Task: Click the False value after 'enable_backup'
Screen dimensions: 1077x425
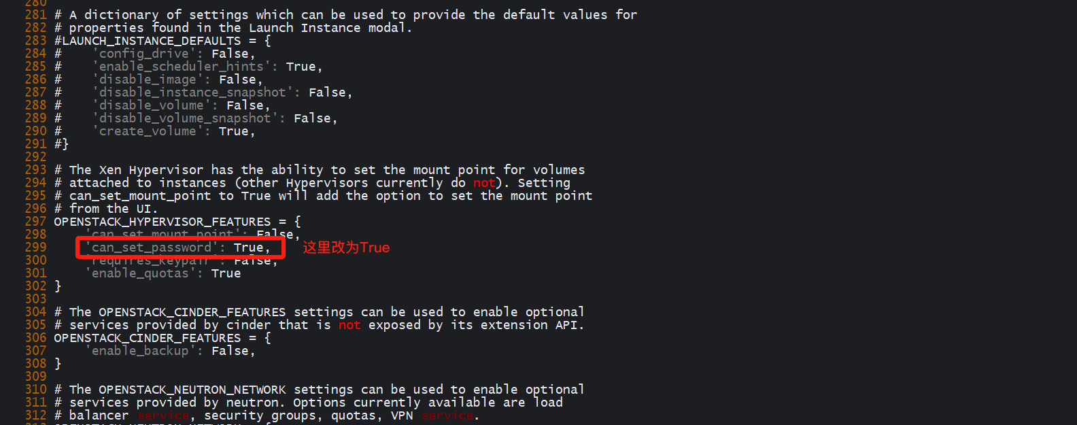Action: [230, 351]
